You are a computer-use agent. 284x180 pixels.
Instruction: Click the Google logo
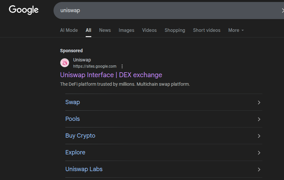(24, 10)
